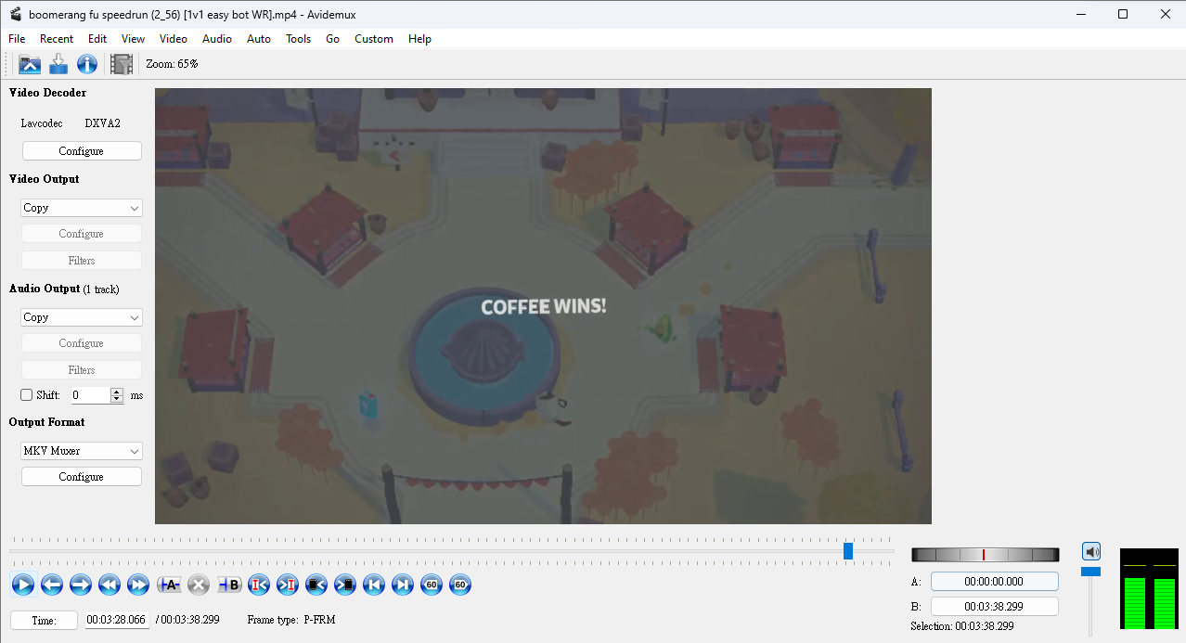
Task: Save video using the download-arrow toolbar icon
Action: coord(58,64)
